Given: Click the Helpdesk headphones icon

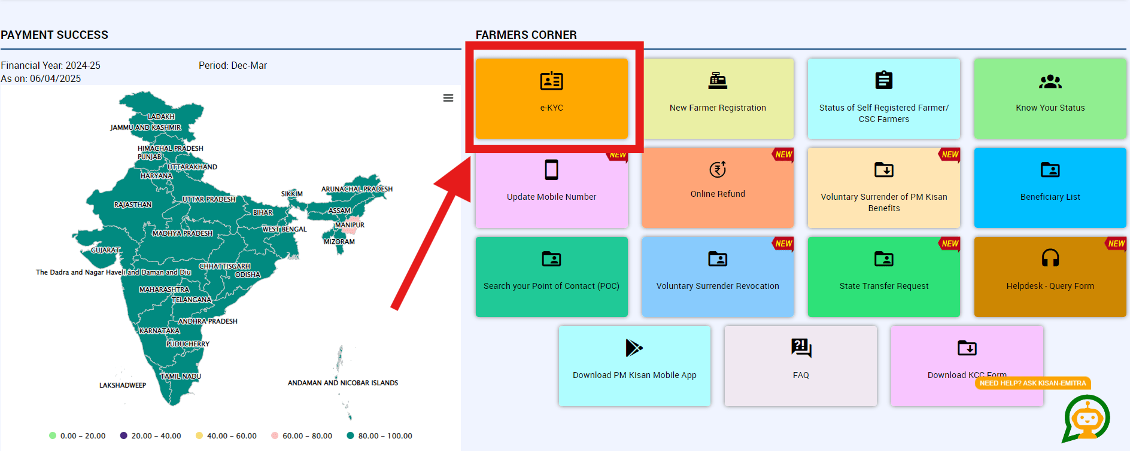Looking at the screenshot, I should point(1050,258).
